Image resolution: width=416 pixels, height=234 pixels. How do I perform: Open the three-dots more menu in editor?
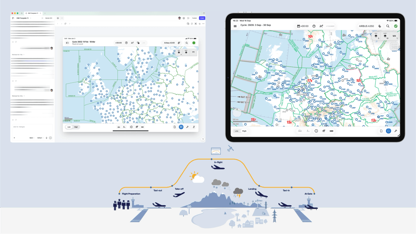tap(203, 24)
